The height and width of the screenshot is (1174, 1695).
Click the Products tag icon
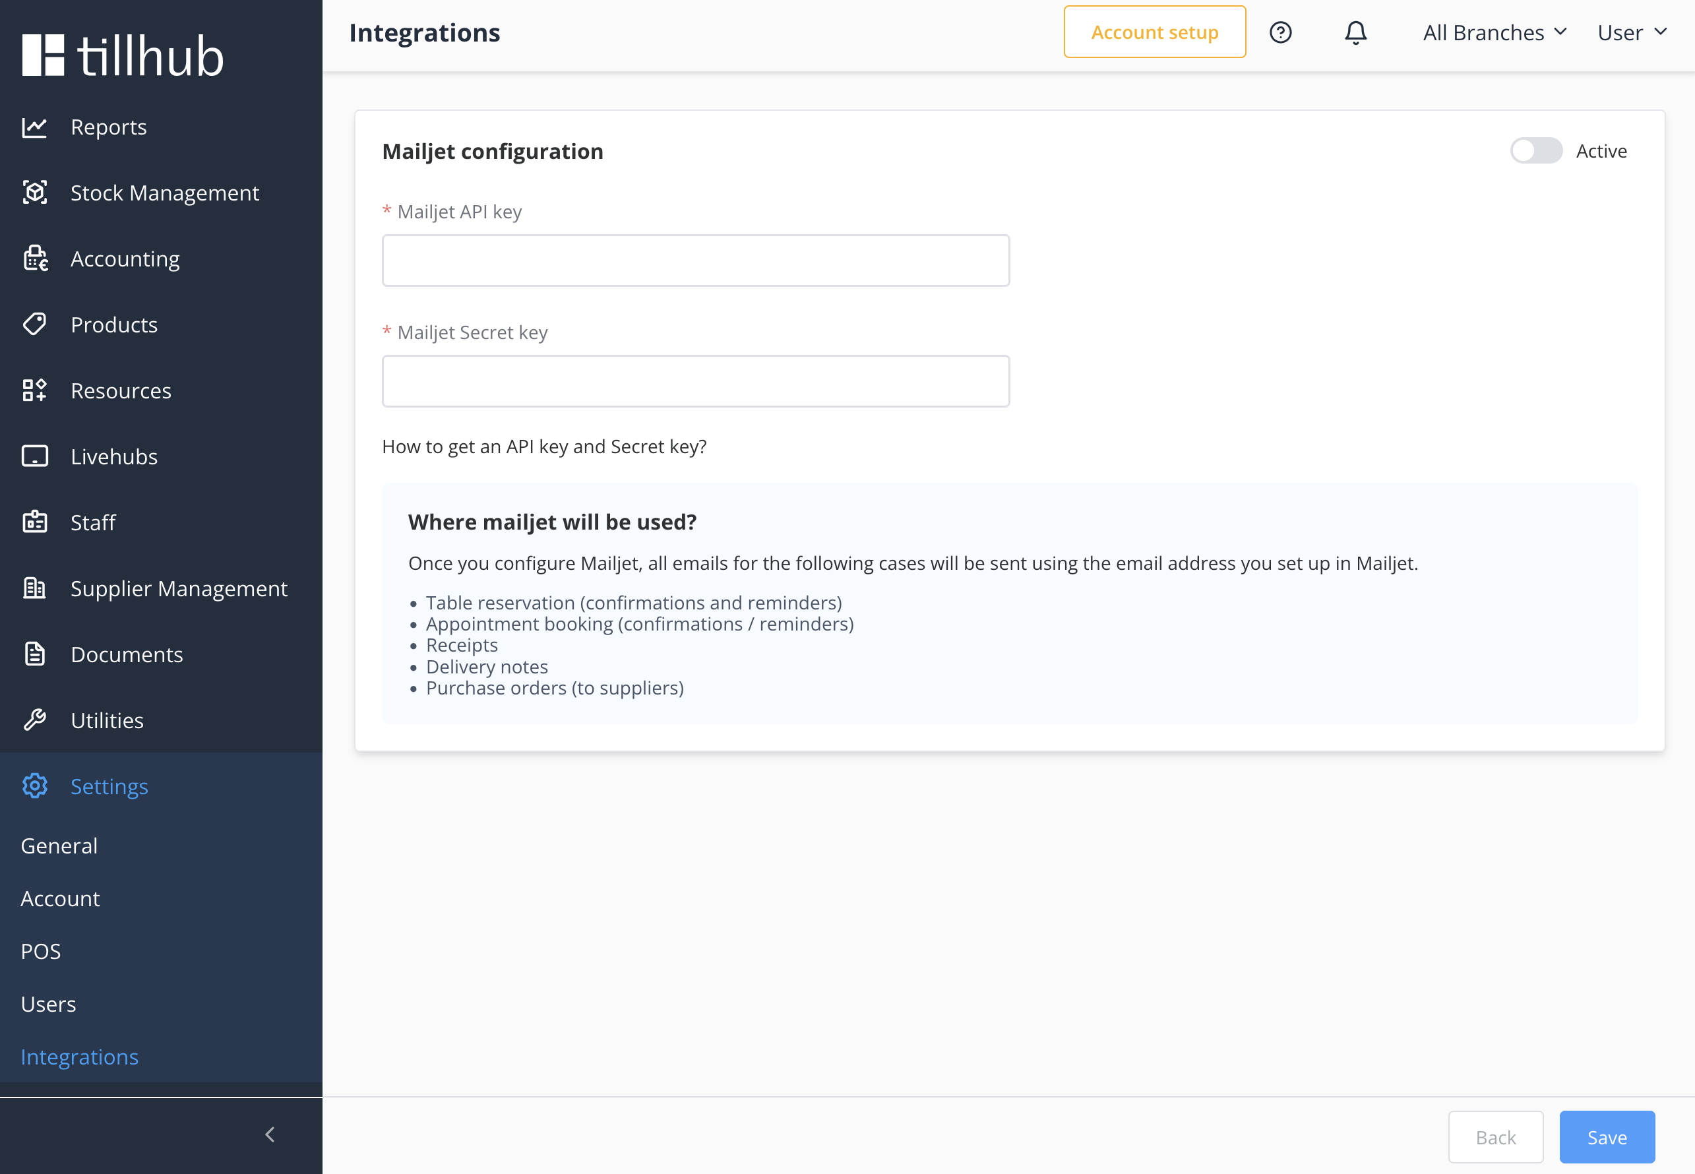pos(34,324)
